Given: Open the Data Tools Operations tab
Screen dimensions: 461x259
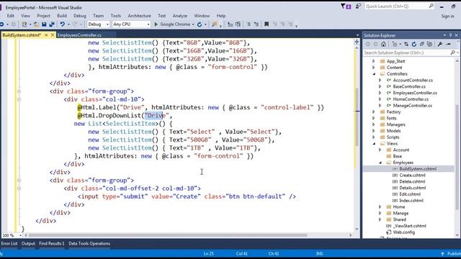Looking at the screenshot, I should [89, 244].
